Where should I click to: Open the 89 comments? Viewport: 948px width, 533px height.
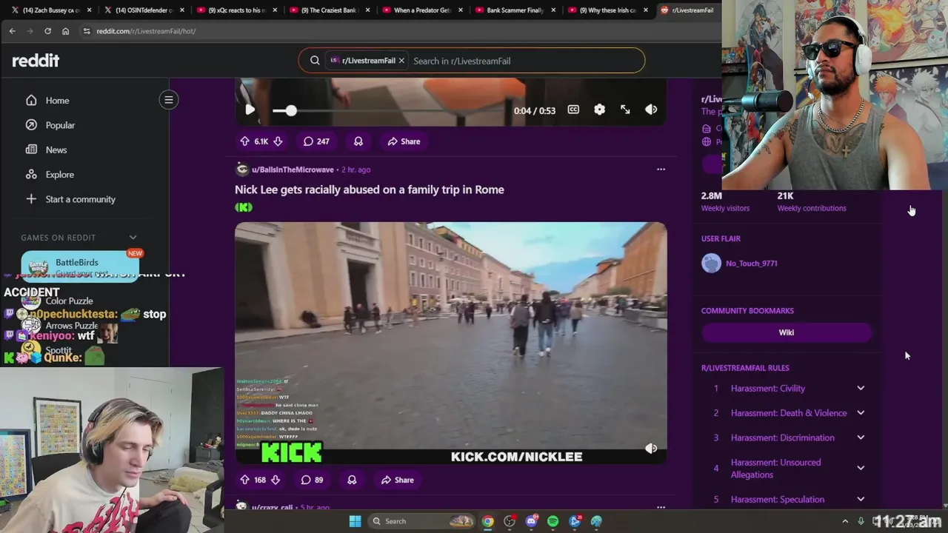[x=312, y=480]
